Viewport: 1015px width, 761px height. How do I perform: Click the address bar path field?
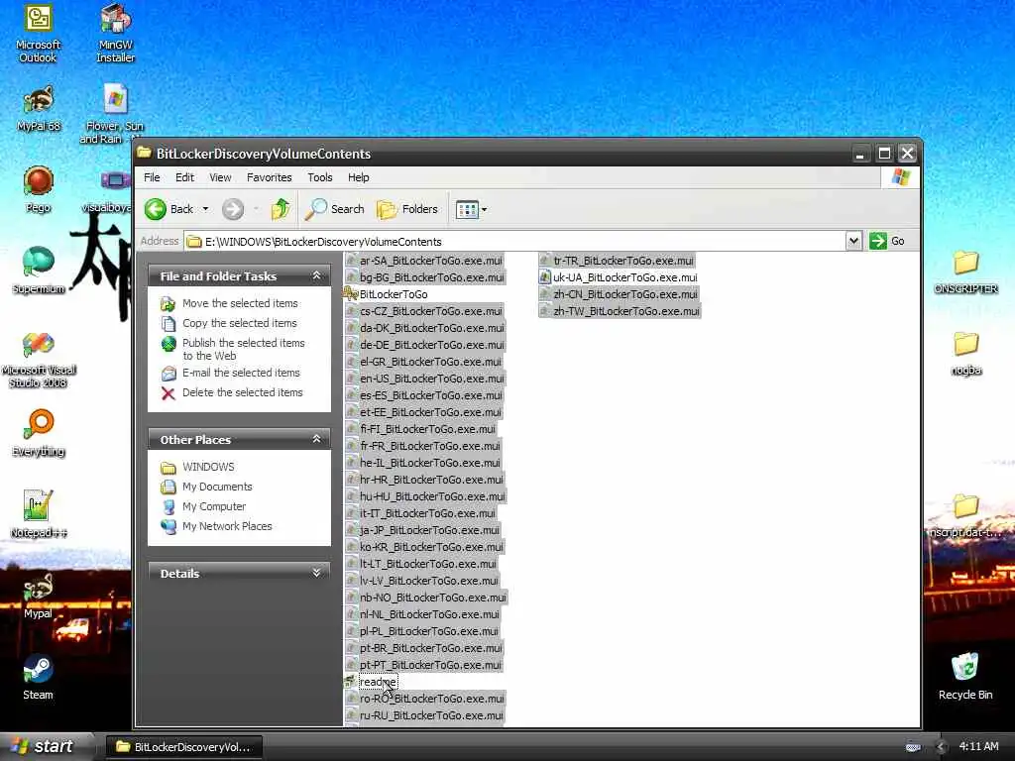point(514,242)
